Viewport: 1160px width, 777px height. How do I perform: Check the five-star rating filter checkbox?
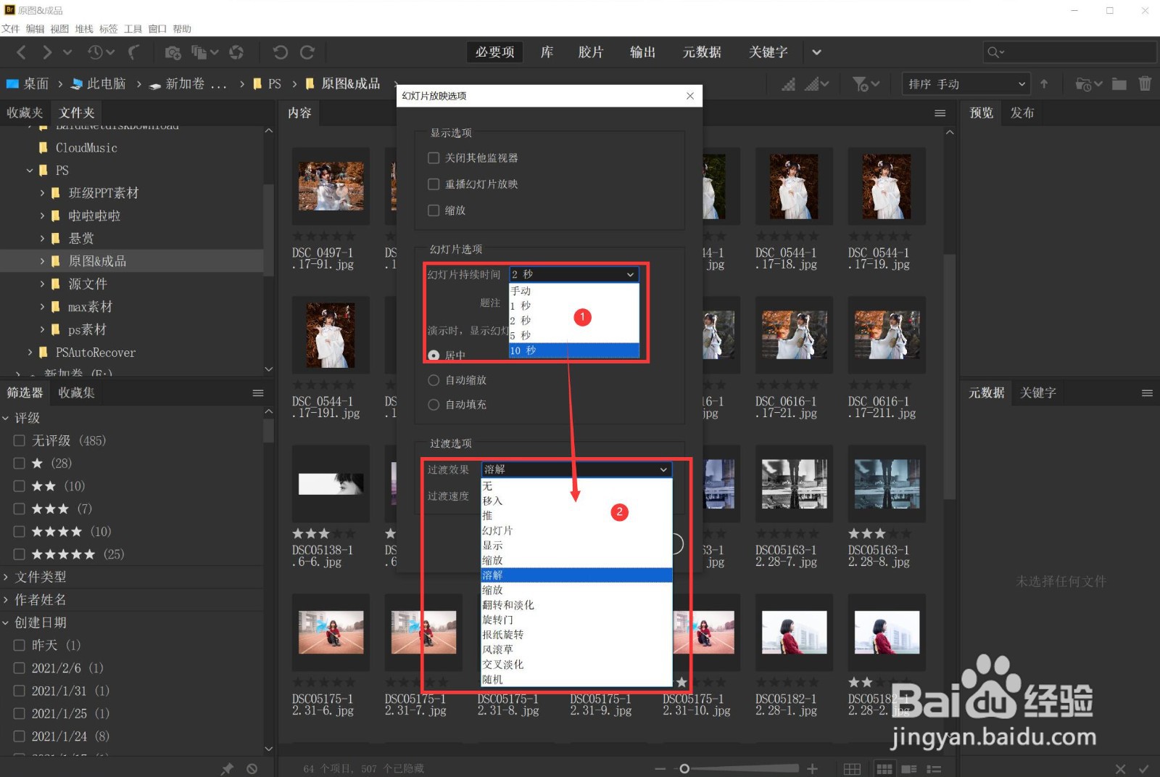click(x=20, y=554)
